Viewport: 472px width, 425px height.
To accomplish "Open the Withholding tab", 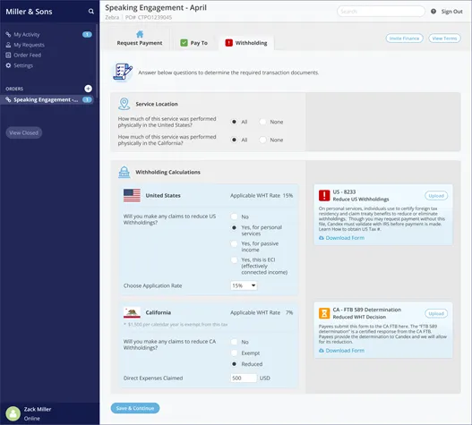I will tap(246, 43).
